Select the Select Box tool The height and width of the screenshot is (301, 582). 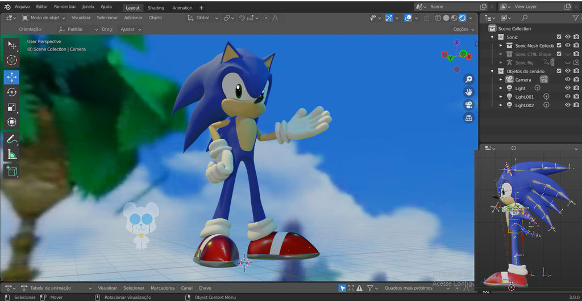(x=12, y=45)
